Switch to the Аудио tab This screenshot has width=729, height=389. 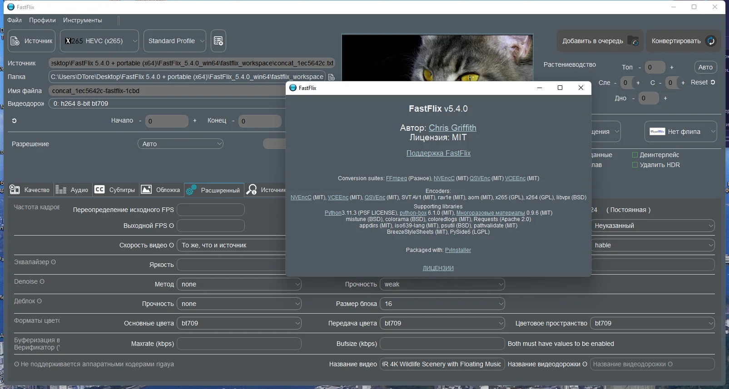point(72,190)
